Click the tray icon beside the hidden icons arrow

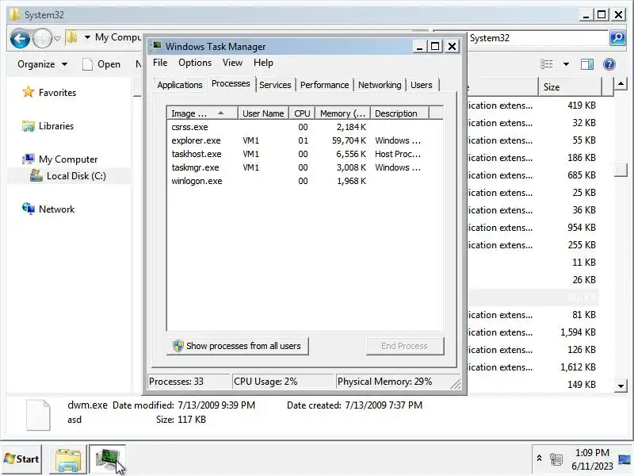[556, 459]
